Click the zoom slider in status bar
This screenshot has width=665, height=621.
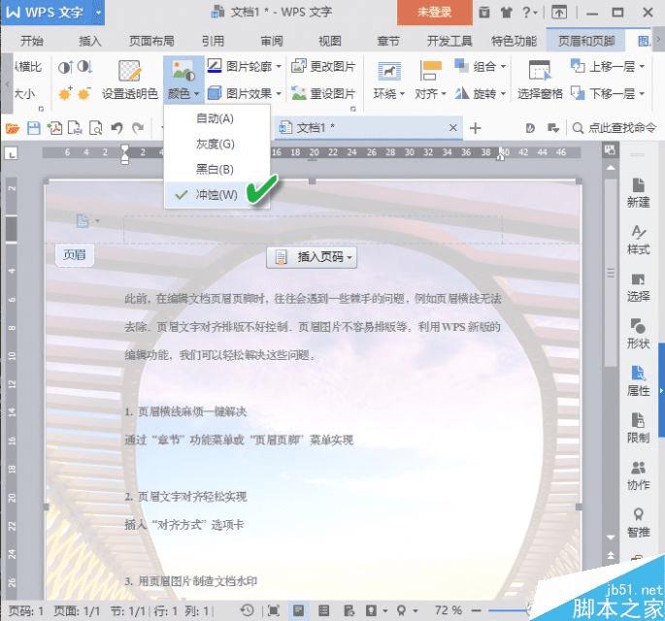509,610
